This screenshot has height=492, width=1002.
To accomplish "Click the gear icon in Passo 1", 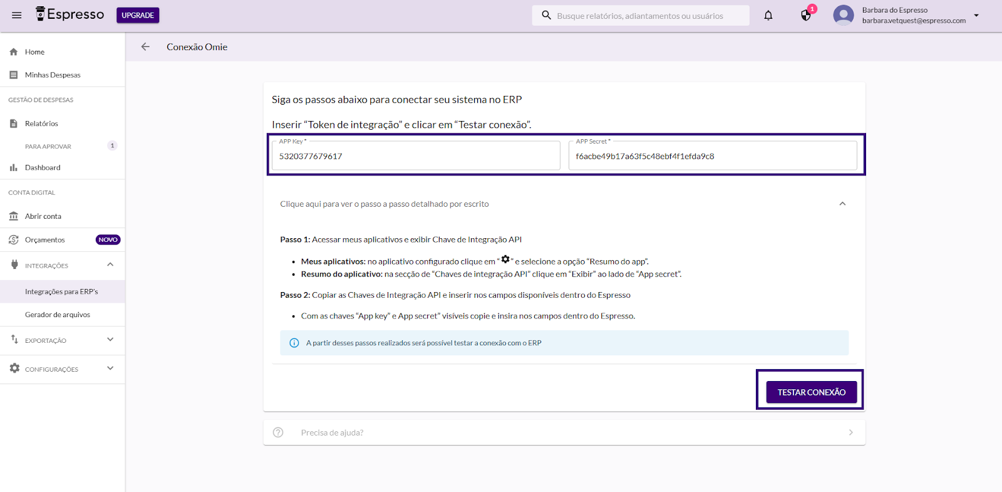I will tap(505, 259).
